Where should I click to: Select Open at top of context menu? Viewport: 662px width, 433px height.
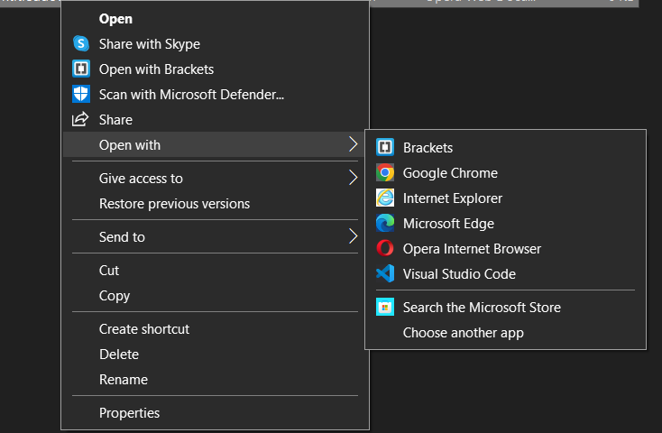pyautogui.click(x=115, y=19)
